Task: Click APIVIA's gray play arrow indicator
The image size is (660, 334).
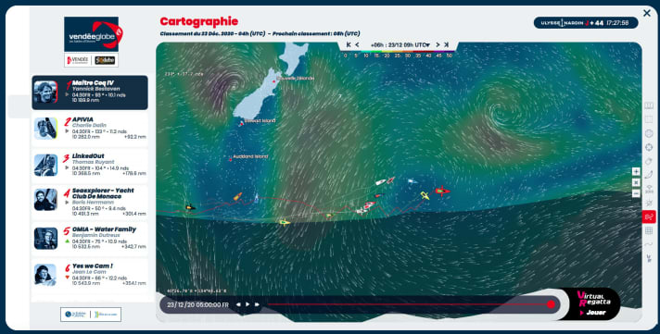Action: pyautogui.click(x=67, y=131)
